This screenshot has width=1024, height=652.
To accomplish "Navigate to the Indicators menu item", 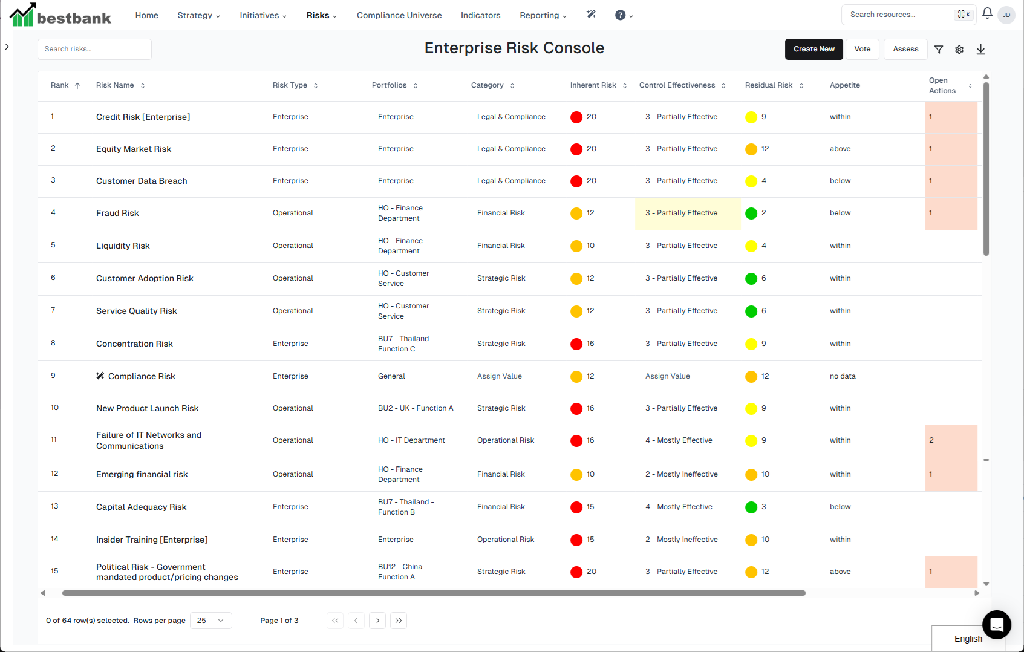I will click(x=480, y=15).
